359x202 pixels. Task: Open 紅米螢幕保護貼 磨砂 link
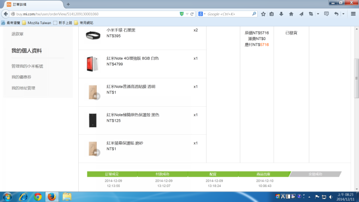[125, 143]
